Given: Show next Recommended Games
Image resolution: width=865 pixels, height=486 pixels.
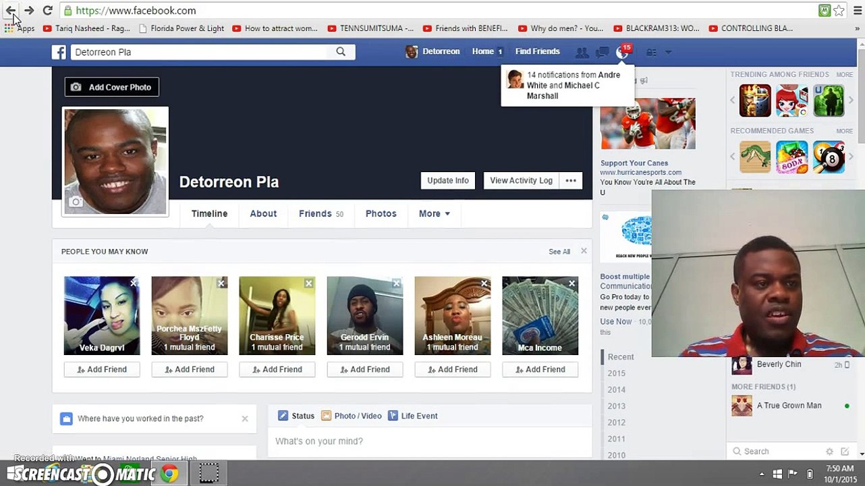Looking at the screenshot, I should click(x=851, y=157).
